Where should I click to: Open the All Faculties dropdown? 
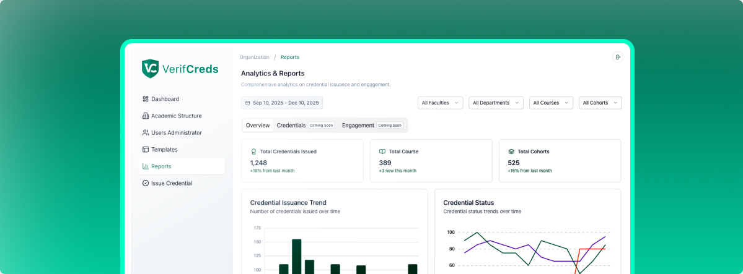[x=440, y=103]
